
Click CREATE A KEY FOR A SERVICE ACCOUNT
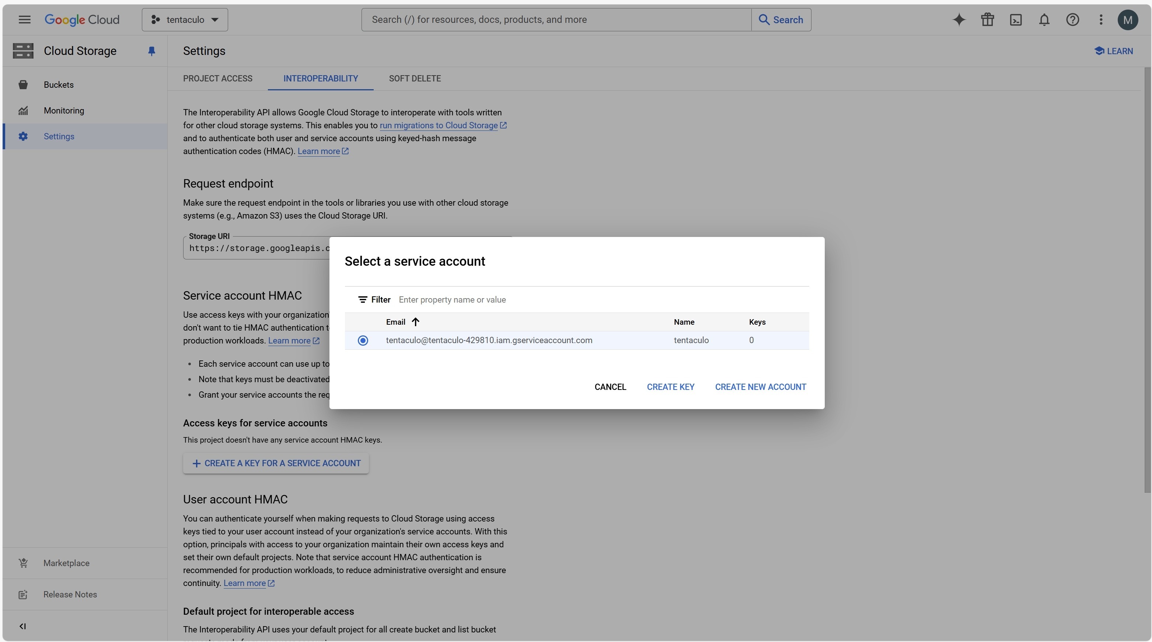click(276, 464)
